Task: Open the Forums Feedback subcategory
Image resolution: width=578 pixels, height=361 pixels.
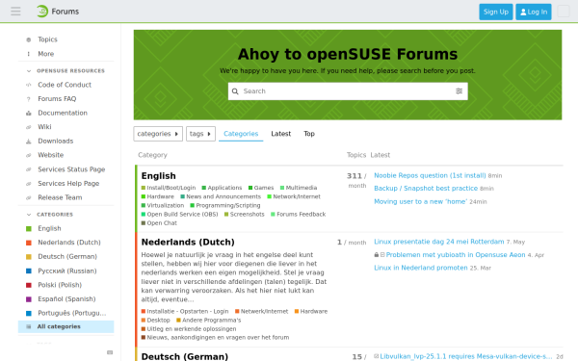Action: pyautogui.click(x=299, y=215)
